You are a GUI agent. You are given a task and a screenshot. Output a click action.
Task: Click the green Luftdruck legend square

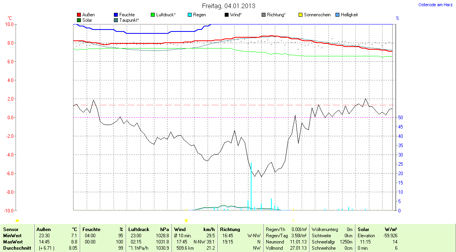click(x=153, y=15)
